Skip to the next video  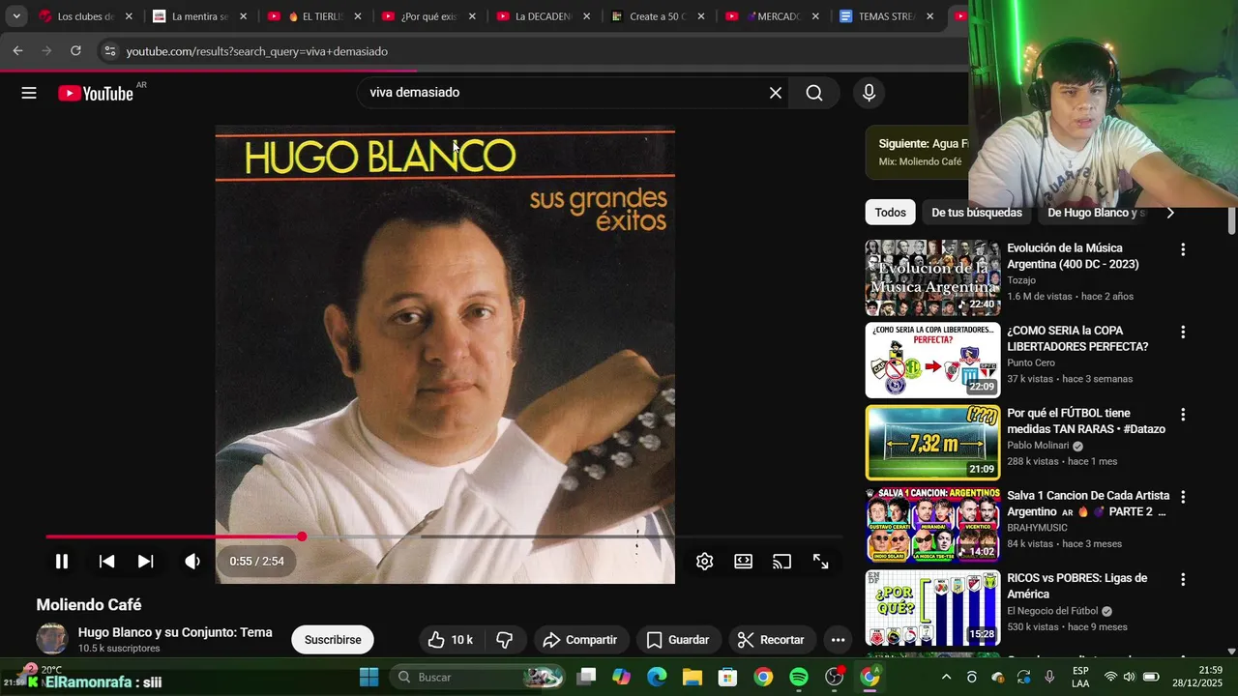[145, 562]
